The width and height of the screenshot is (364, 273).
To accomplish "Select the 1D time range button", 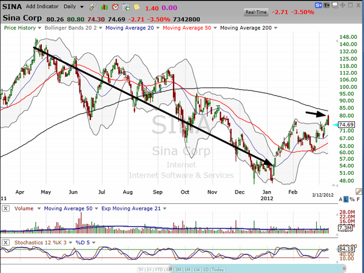I will point(206,270).
